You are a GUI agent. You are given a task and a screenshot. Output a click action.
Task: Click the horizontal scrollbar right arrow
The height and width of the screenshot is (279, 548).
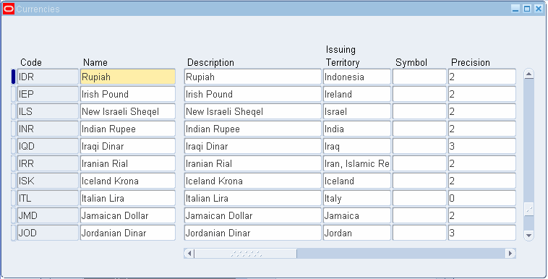(510, 253)
